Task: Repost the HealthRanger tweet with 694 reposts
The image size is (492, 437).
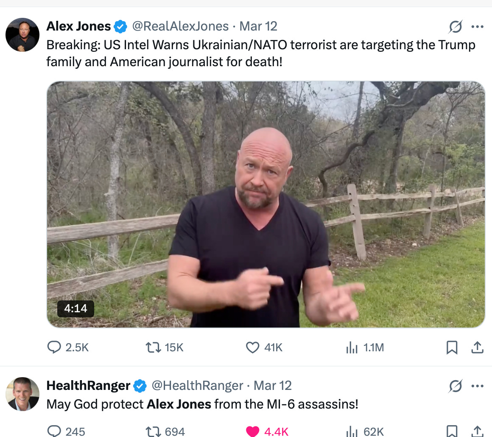Action: 154,431
